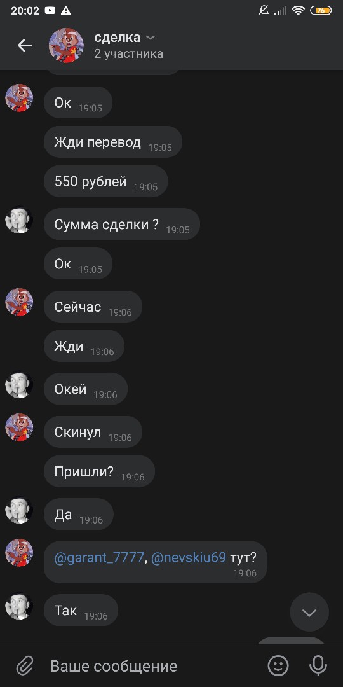Viewport: 343px width, 687px height.
Task: Open the black-and-white avatar next to "Да"
Action: click(x=19, y=510)
